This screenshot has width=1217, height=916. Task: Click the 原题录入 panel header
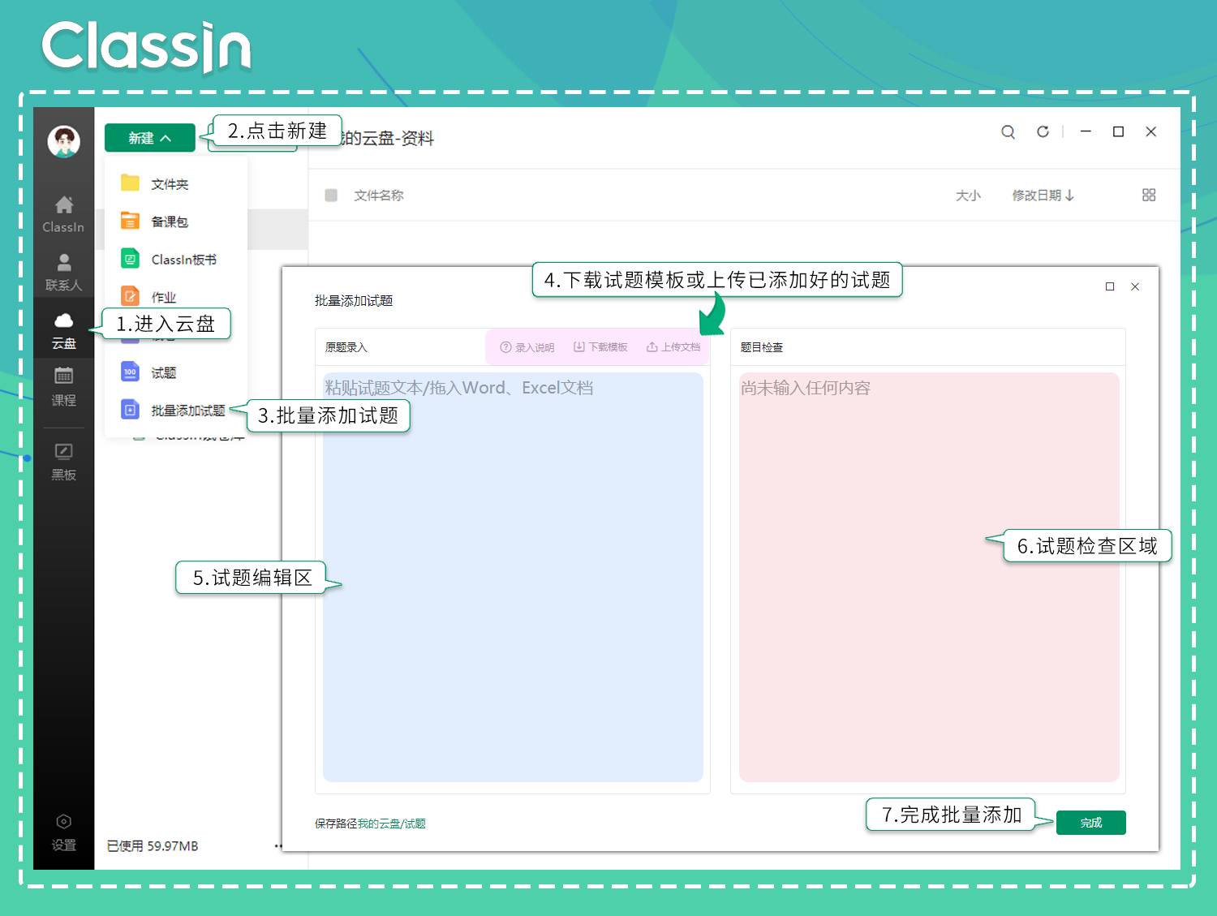pyautogui.click(x=346, y=347)
